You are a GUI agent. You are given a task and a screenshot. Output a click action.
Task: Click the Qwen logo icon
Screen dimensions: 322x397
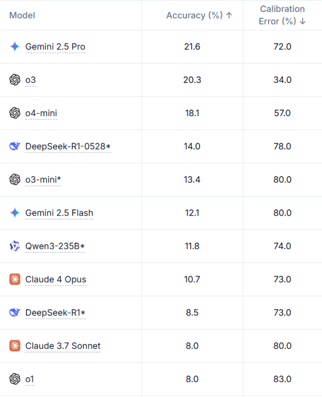click(x=15, y=246)
